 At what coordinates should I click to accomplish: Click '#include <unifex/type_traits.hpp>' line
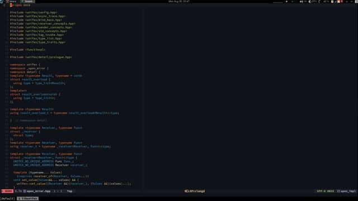(37, 42)
